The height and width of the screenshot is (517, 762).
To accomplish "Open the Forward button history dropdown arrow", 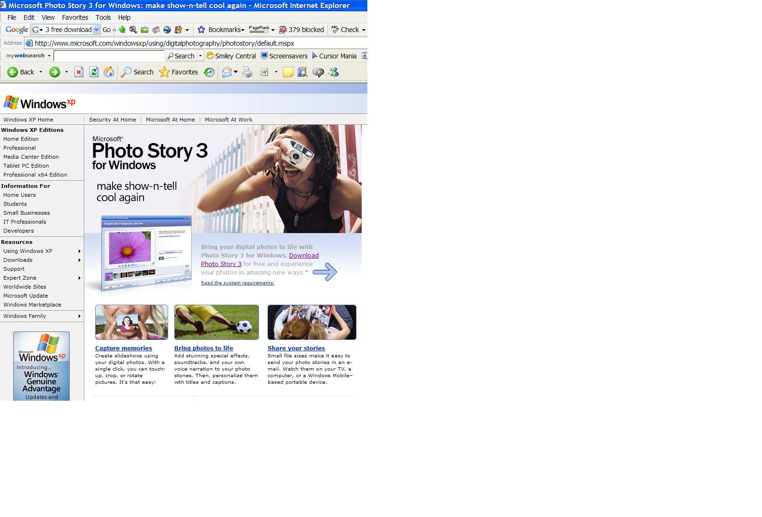I will click(66, 72).
